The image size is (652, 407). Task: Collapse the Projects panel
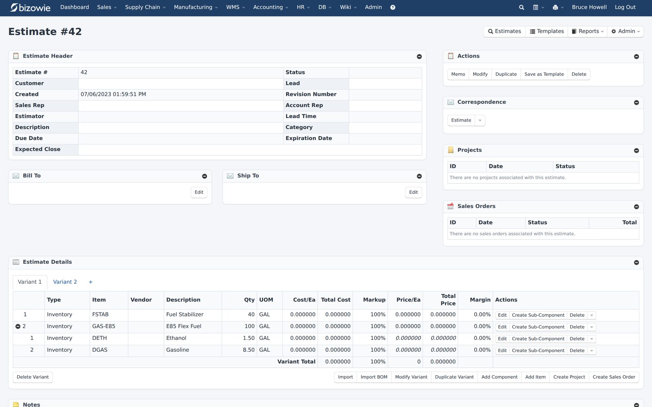click(x=637, y=151)
